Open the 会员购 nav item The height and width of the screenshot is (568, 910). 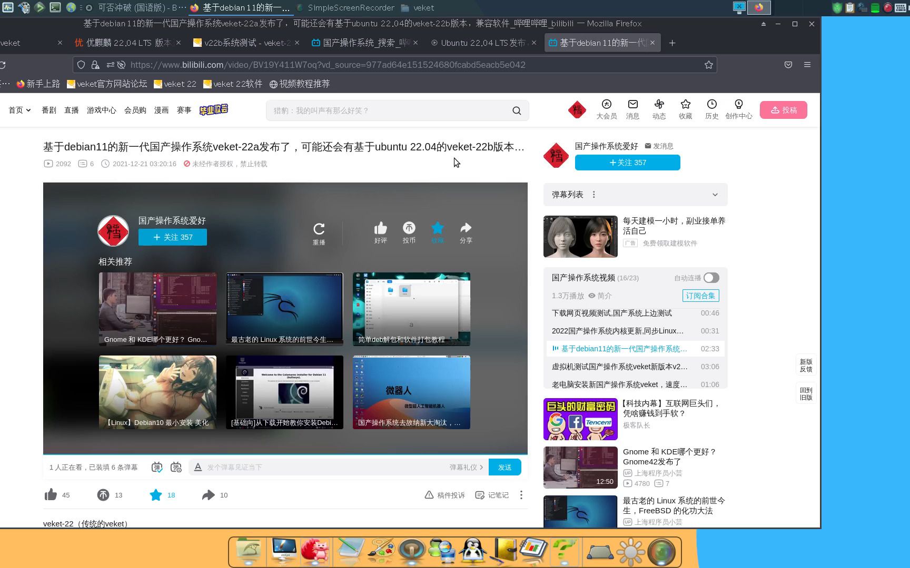(135, 110)
